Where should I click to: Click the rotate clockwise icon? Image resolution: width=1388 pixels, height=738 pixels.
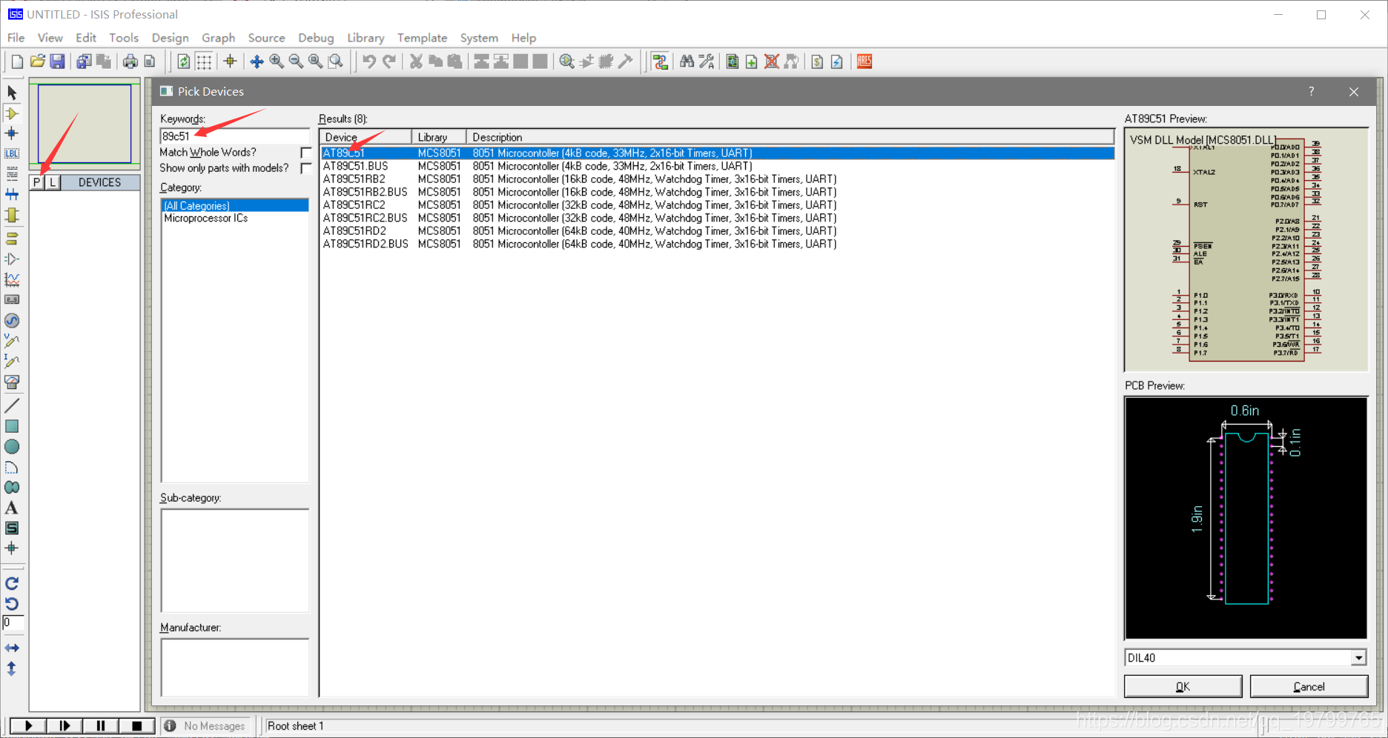click(12, 584)
